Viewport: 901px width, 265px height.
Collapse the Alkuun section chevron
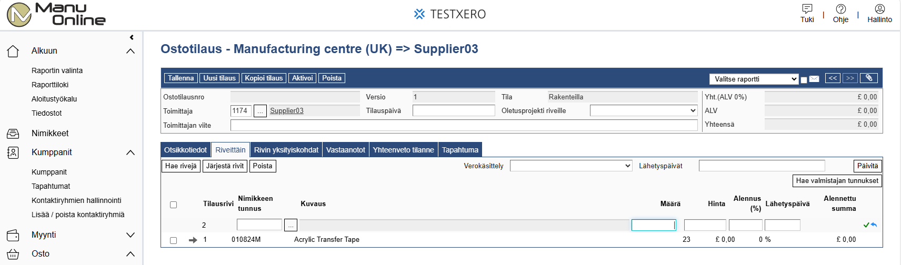pyautogui.click(x=131, y=51)
